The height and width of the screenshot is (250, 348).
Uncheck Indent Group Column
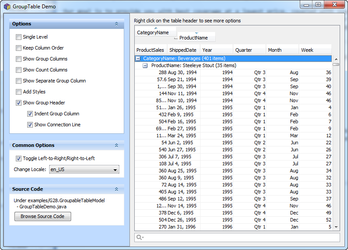pyautogui.click(x=30, y=114)
